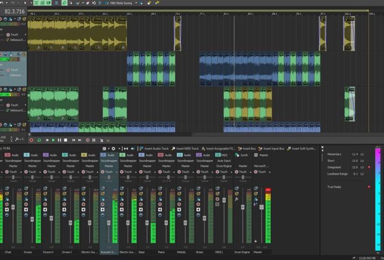This screenshot has height=260, width=384.
Task: Click the highlighted list-lines icon in top toolbar
Action: (x=56, y=2)
